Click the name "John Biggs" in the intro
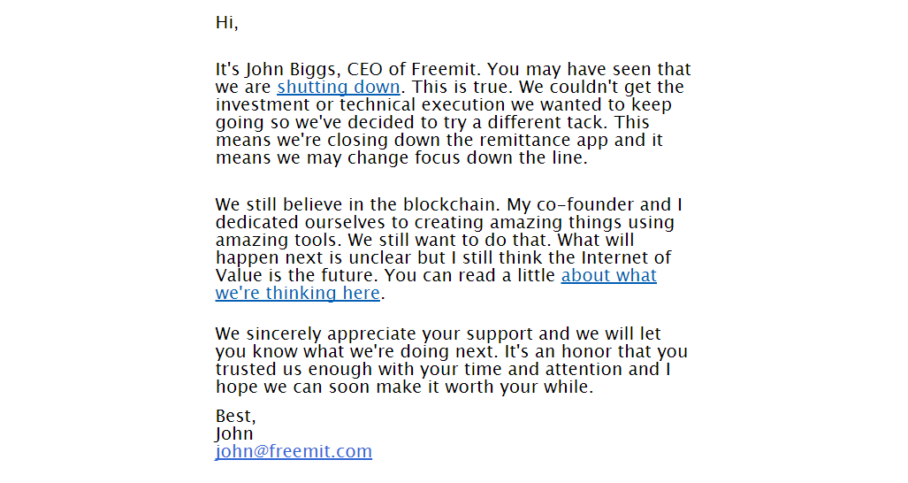 (x=292, y=70)
